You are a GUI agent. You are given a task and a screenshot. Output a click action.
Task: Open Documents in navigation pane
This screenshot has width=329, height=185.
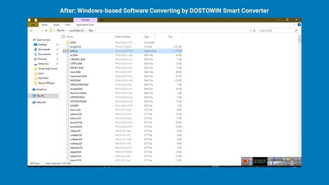(x=42, y=54)
